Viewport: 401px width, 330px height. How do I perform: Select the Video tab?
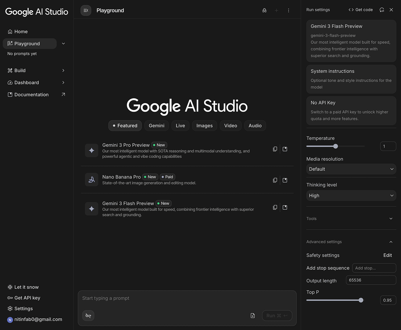click(231, 126)
